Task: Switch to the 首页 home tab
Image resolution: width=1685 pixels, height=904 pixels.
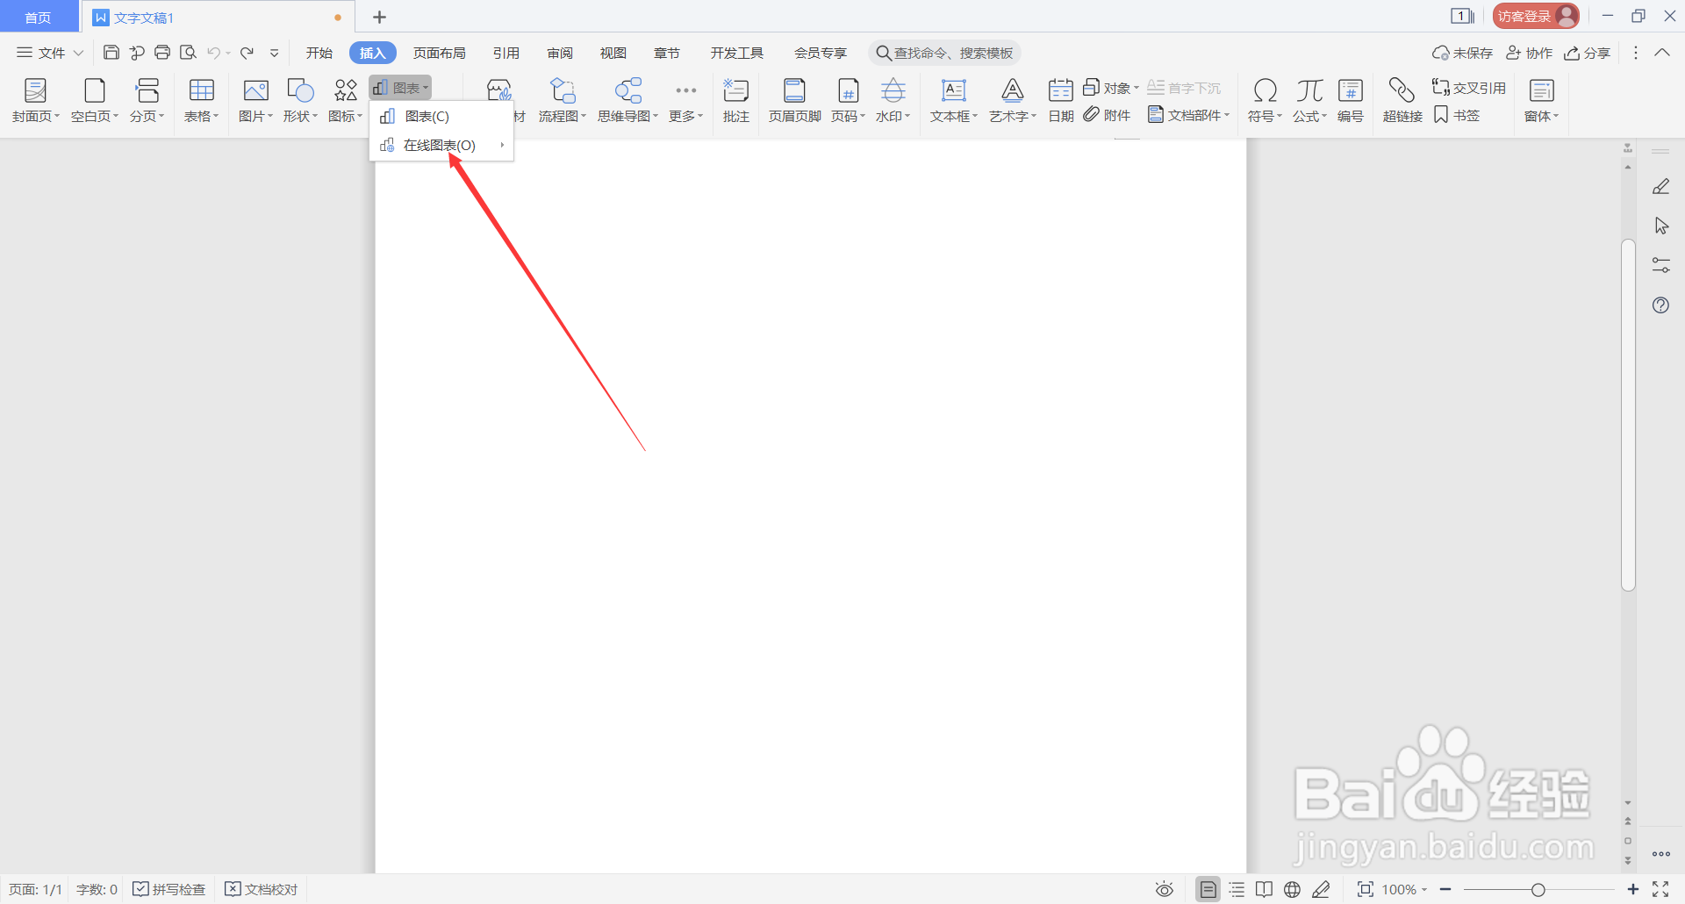Action: coord(38,17)
